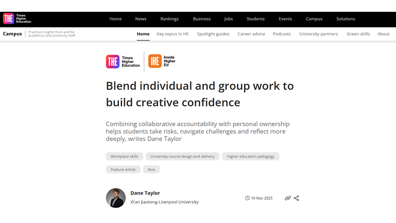The width and height of the screenshot is (396, 223).
Task: Click the copy link icon
Action: (288, 198)
